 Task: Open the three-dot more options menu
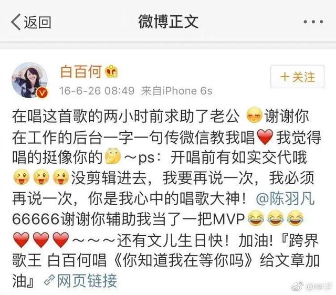(x=313, y=22)
